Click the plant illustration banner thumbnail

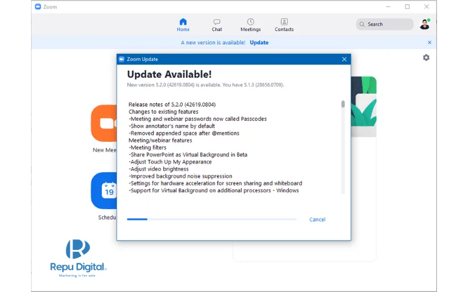click(x=363, y=106)
